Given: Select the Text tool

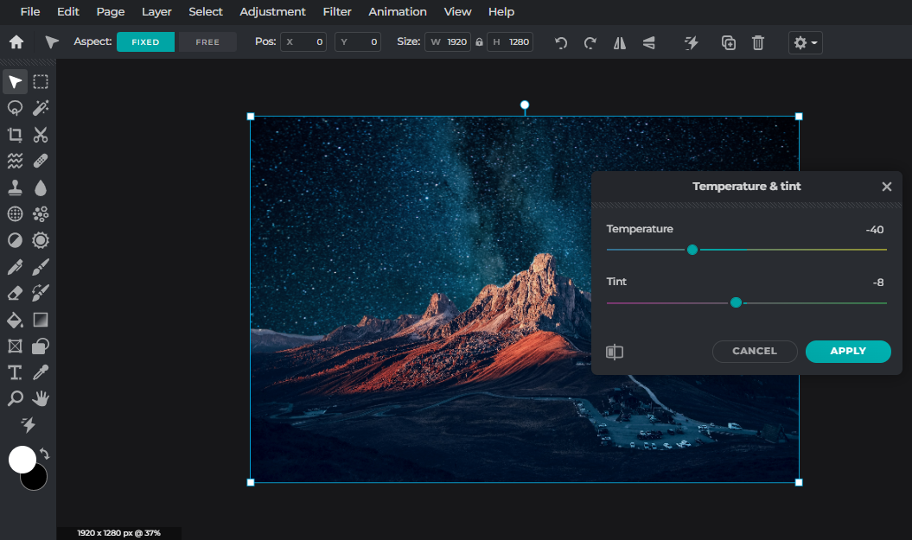Looking at the screenshot, I should click(14, 372).
